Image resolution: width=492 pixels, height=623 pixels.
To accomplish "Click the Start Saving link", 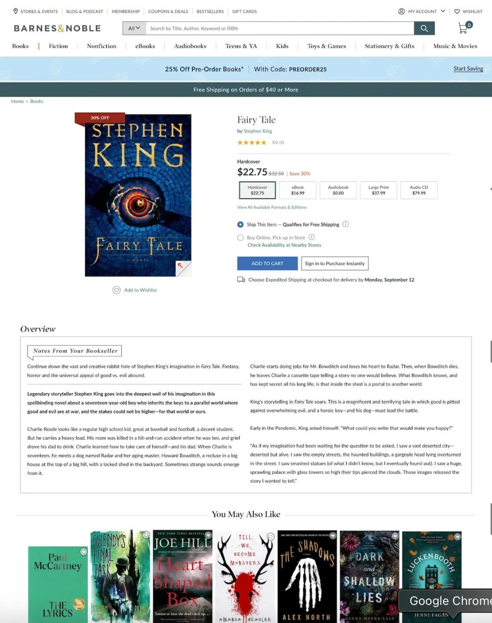I will (468, 69).
